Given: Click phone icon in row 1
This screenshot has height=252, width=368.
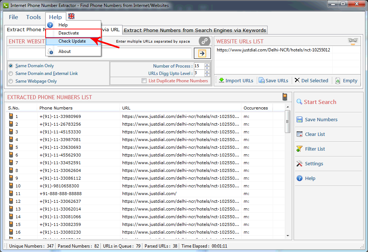Looking at the screenshot, I should pos(11,116).
